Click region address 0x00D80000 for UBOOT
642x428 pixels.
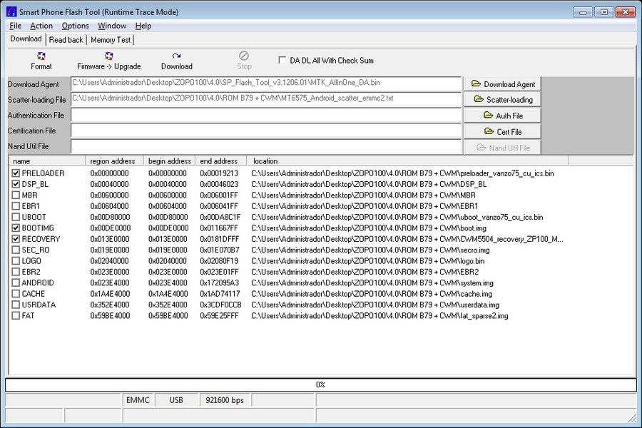[110, 217]
